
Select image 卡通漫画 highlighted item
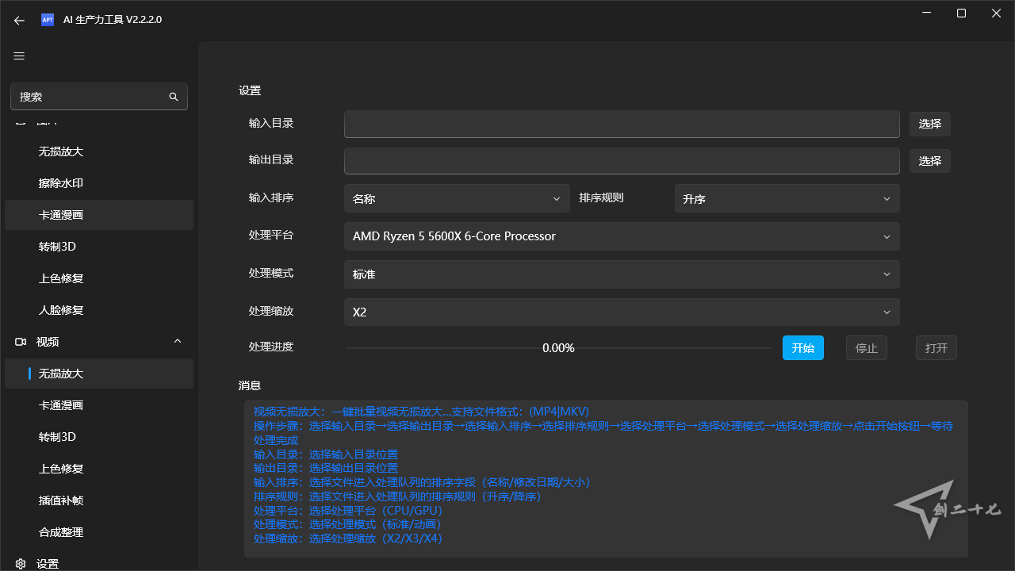click(x=99, y=215)
